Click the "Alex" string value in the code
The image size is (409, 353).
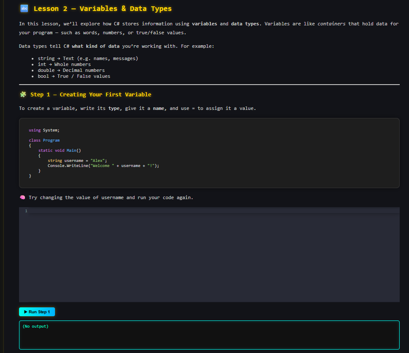pos(98,160)
